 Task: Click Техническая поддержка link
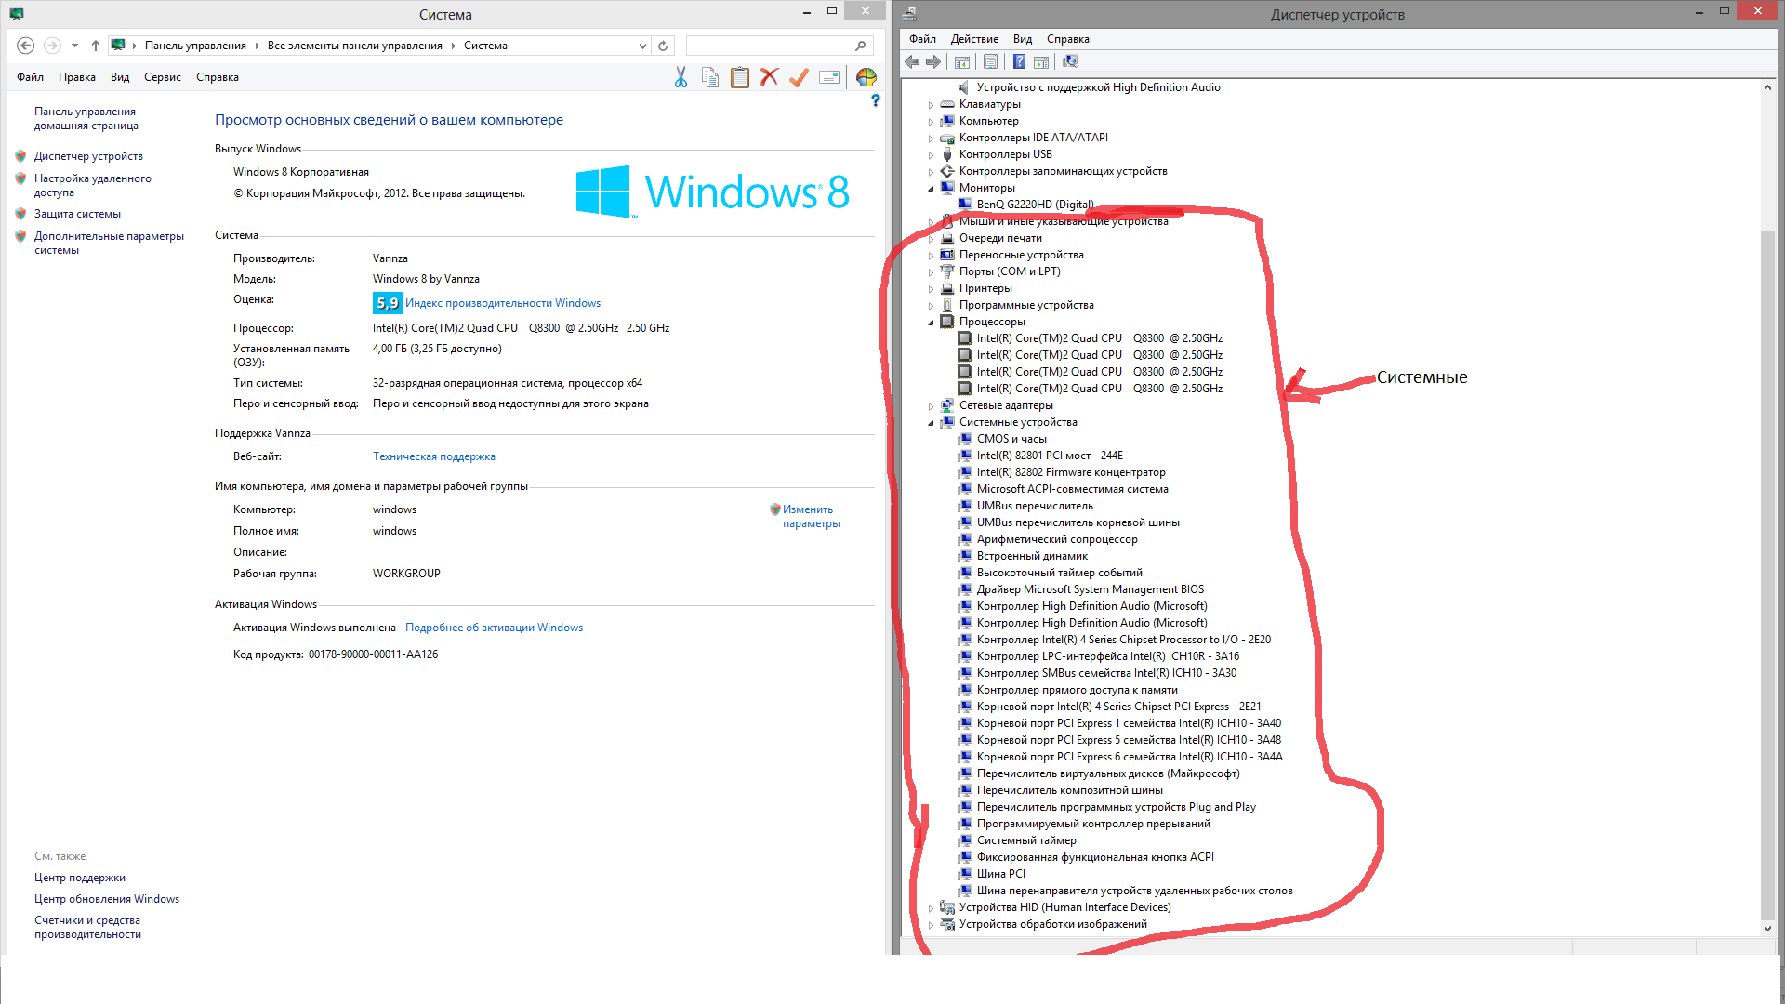click(x=434, y=456)
